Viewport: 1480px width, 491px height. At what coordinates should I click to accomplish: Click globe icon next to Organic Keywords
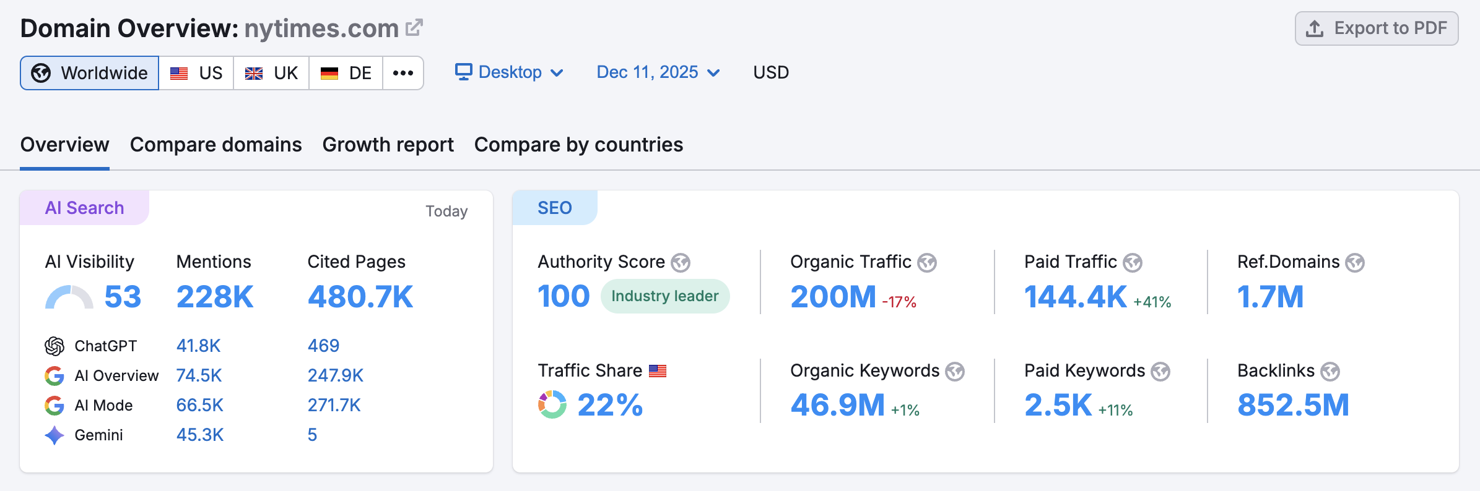coord(955,372)
